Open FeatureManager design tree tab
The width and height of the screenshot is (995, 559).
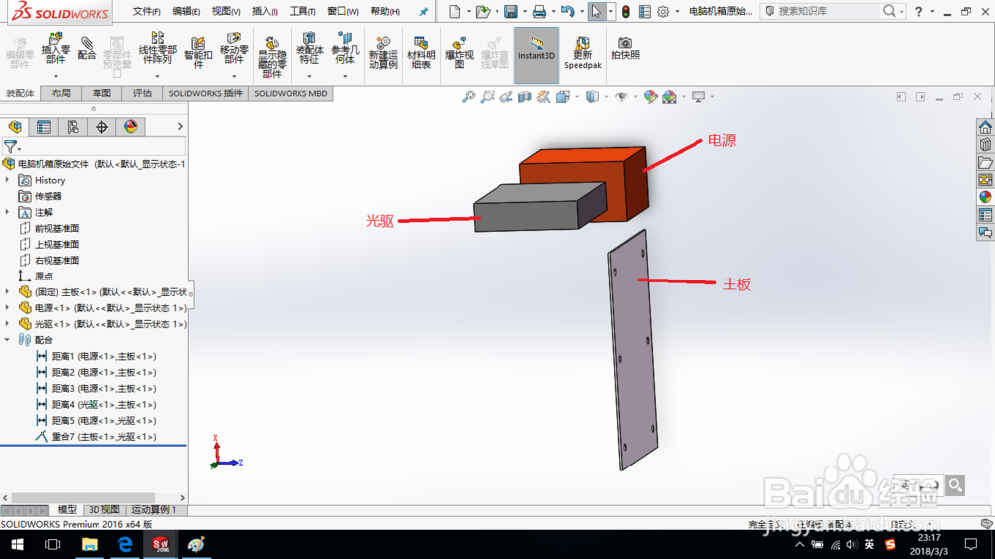click(x=15, y=127)
